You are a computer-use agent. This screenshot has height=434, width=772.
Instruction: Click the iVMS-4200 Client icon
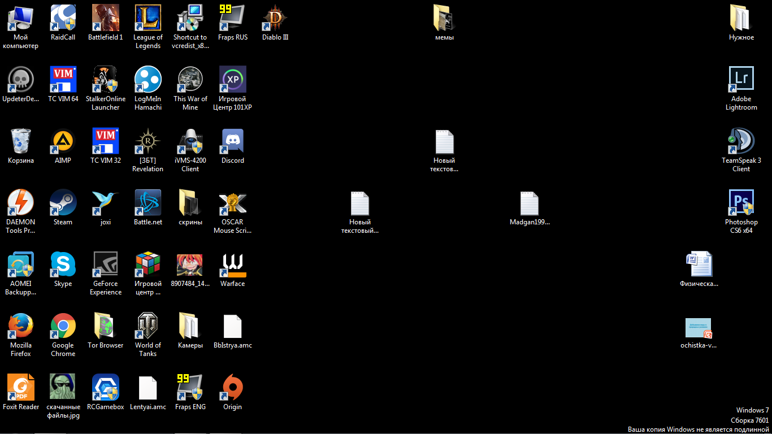coord(190,141)
